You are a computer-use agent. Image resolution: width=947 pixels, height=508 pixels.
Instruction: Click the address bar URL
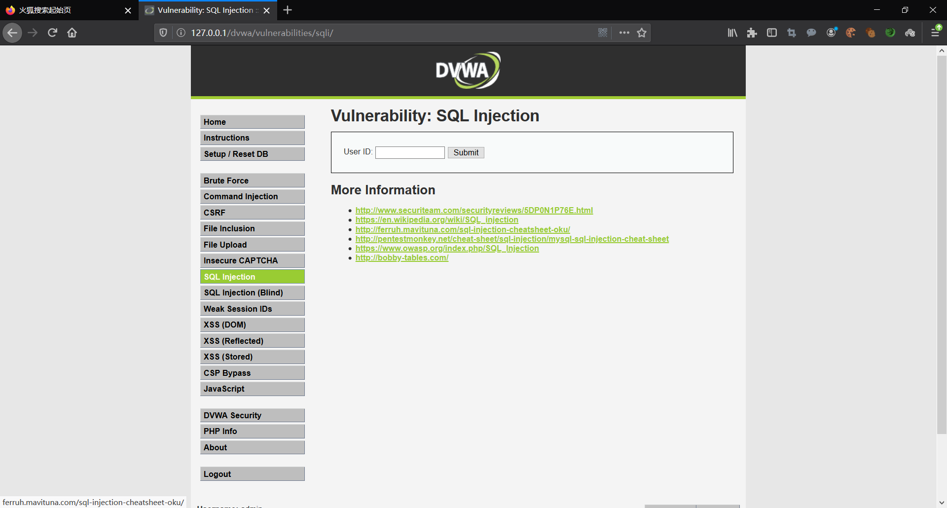click(262, 33)
